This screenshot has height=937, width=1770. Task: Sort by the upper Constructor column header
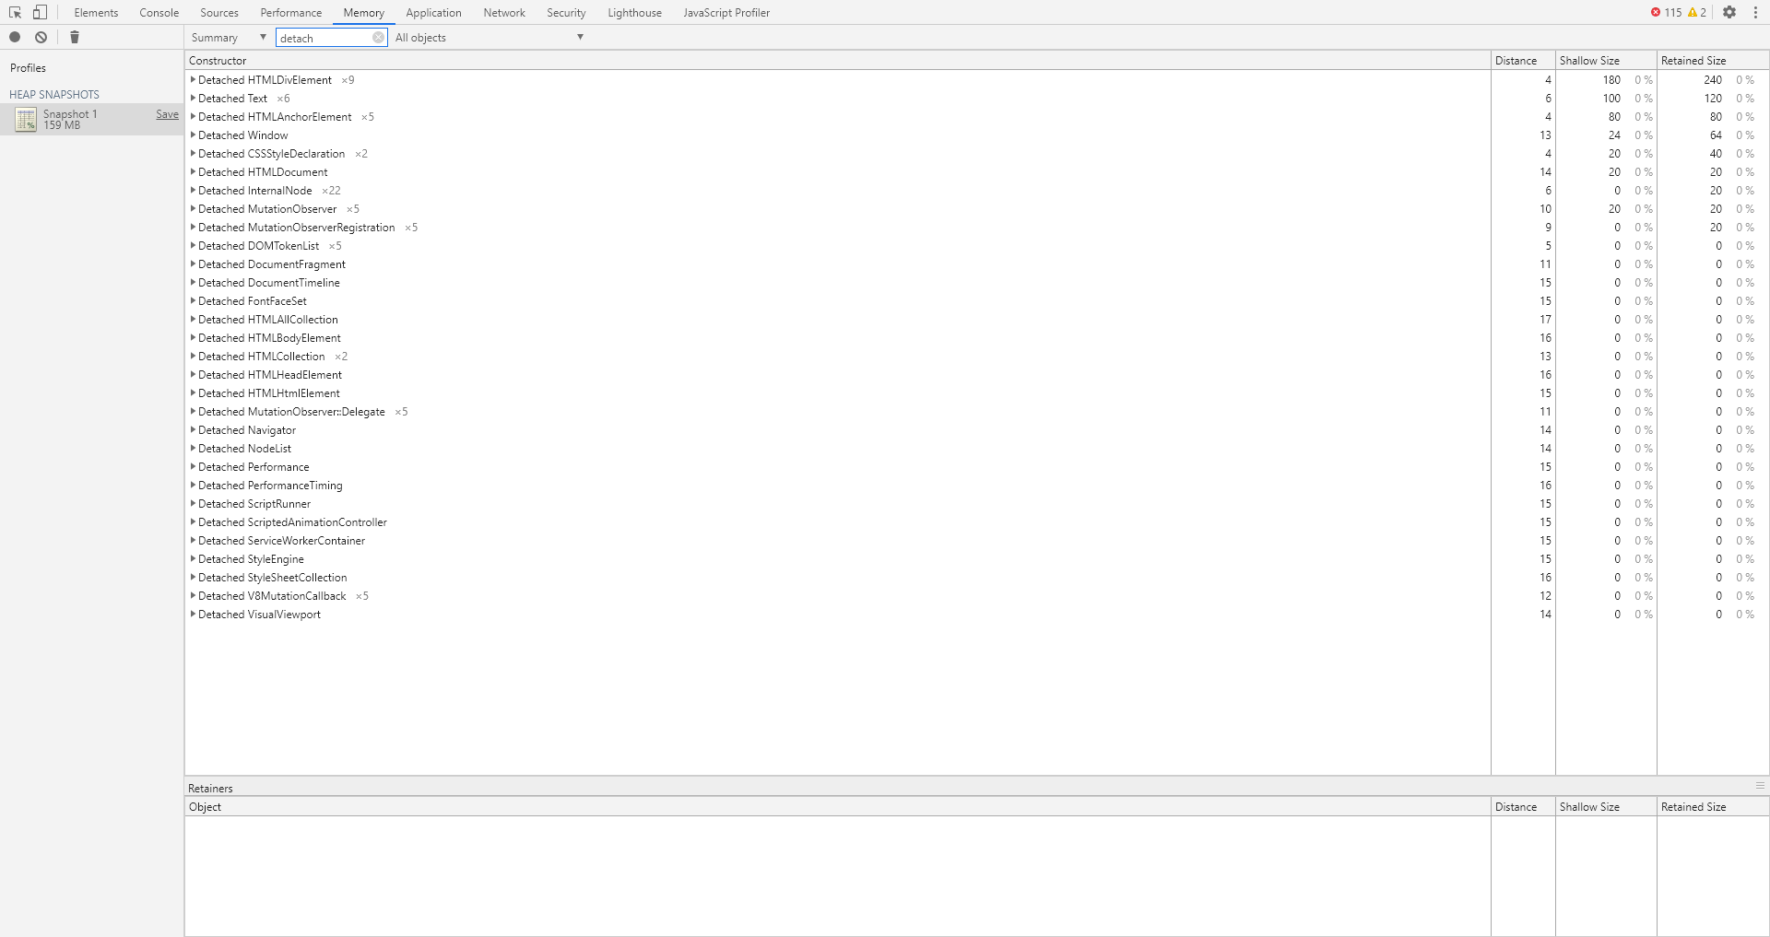click(x=838, y=61)
